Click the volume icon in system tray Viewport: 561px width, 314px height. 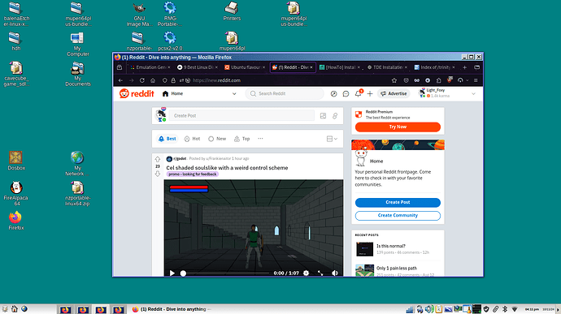tap(429, 309)
